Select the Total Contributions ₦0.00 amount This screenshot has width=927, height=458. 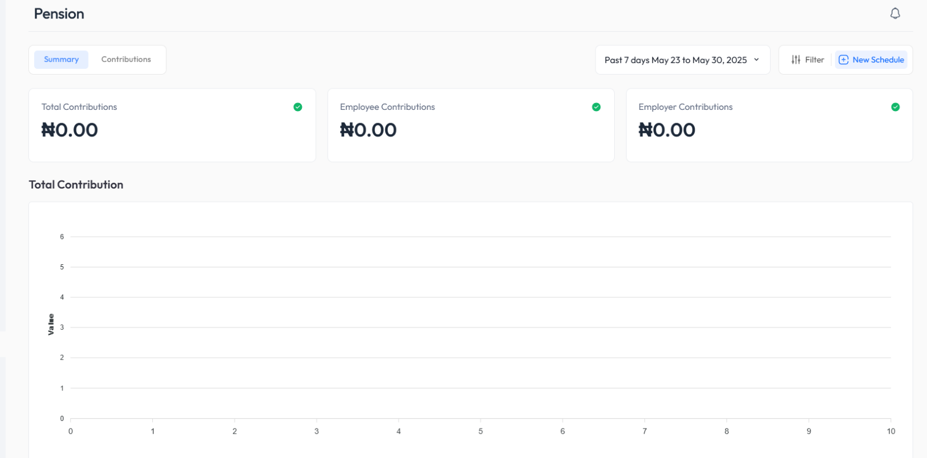(x=70, y=130)
